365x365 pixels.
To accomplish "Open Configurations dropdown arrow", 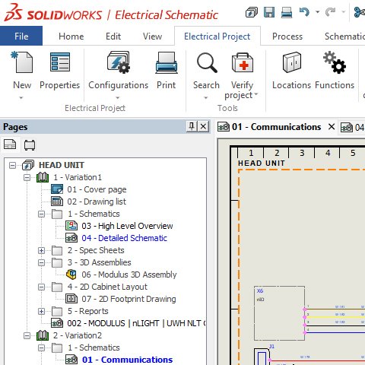I will point(118,97).
